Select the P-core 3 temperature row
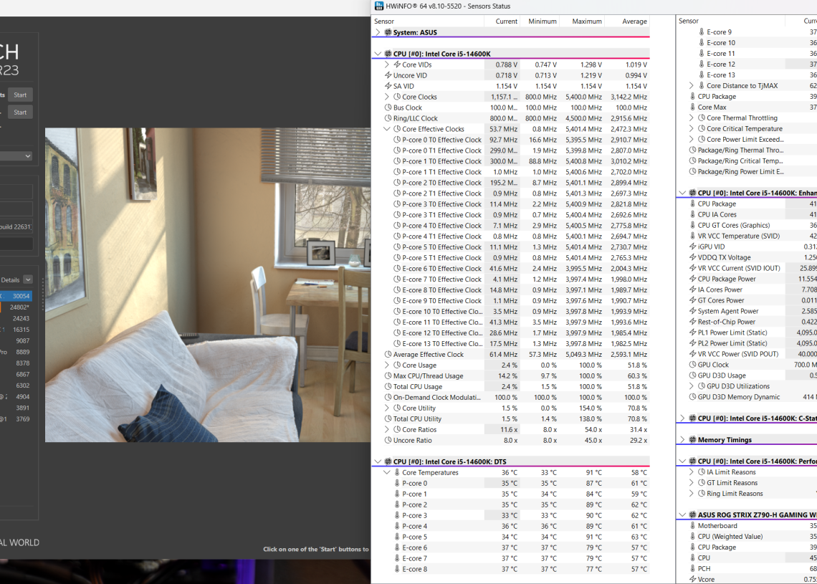817x584 pixels. pos(510,515)
